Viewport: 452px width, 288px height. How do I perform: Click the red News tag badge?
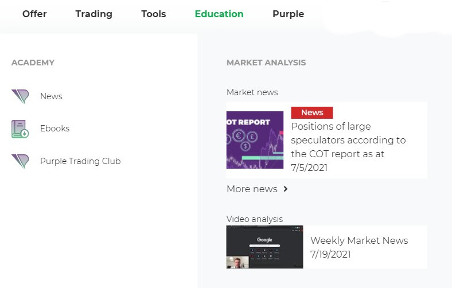point(312,112)
